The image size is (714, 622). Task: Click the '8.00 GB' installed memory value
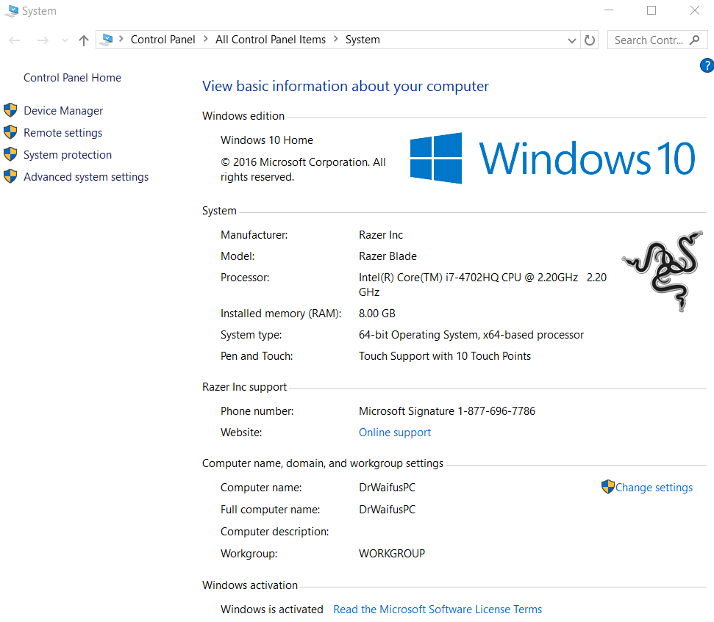(377, 314)
